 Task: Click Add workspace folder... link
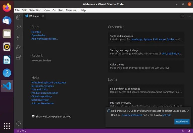point(44,39)
